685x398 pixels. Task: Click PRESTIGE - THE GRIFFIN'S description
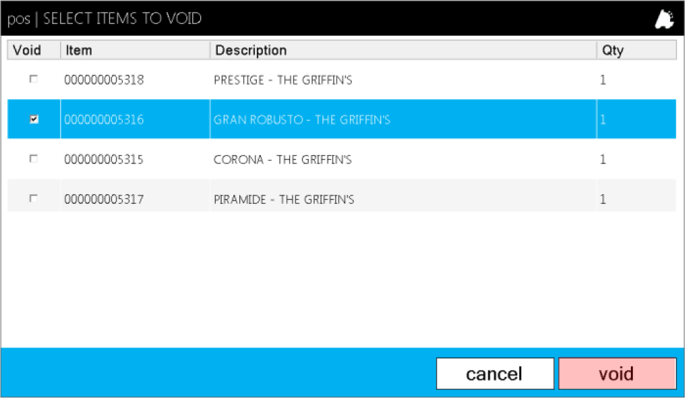(x=283, y=80)
